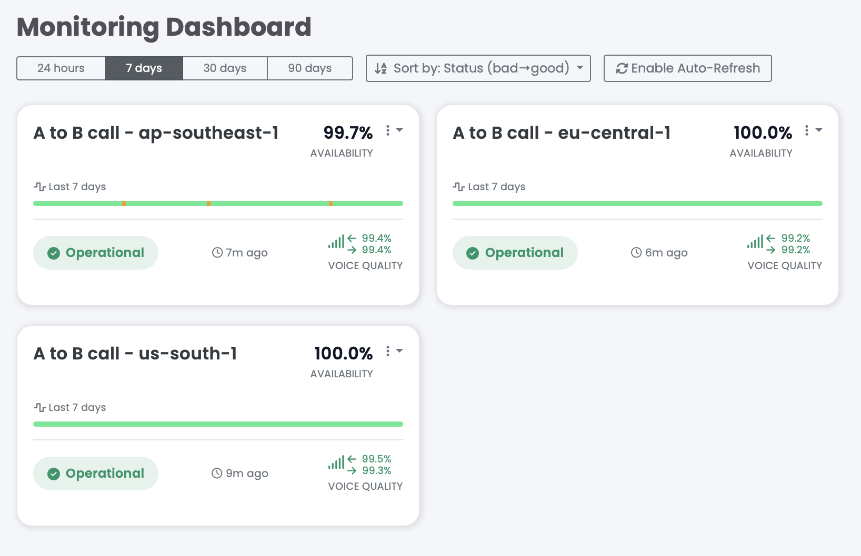Toggle the Operational badge on ap-southeast-1
861x556 pixels.
(95, 253)
